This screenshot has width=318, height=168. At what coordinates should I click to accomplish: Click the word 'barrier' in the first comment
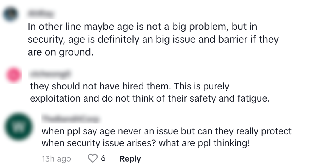click(x=234, y=40)
